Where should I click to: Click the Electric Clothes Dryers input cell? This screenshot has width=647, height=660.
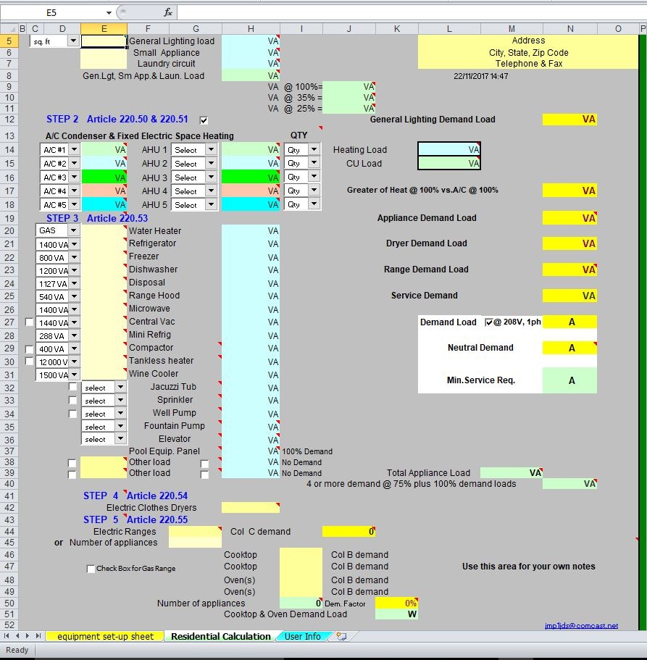[x=250, y=508]
